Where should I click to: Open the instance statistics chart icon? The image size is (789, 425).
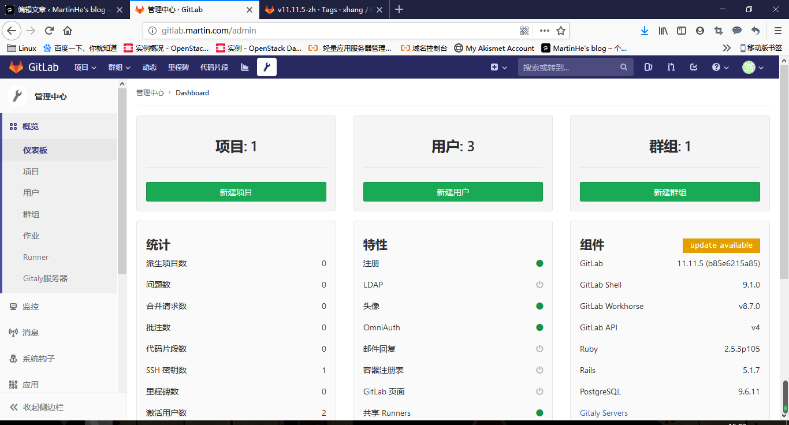click(x=245, y=67)
